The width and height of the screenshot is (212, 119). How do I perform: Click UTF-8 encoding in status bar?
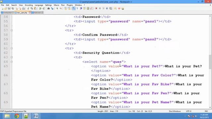coord(188,111)
